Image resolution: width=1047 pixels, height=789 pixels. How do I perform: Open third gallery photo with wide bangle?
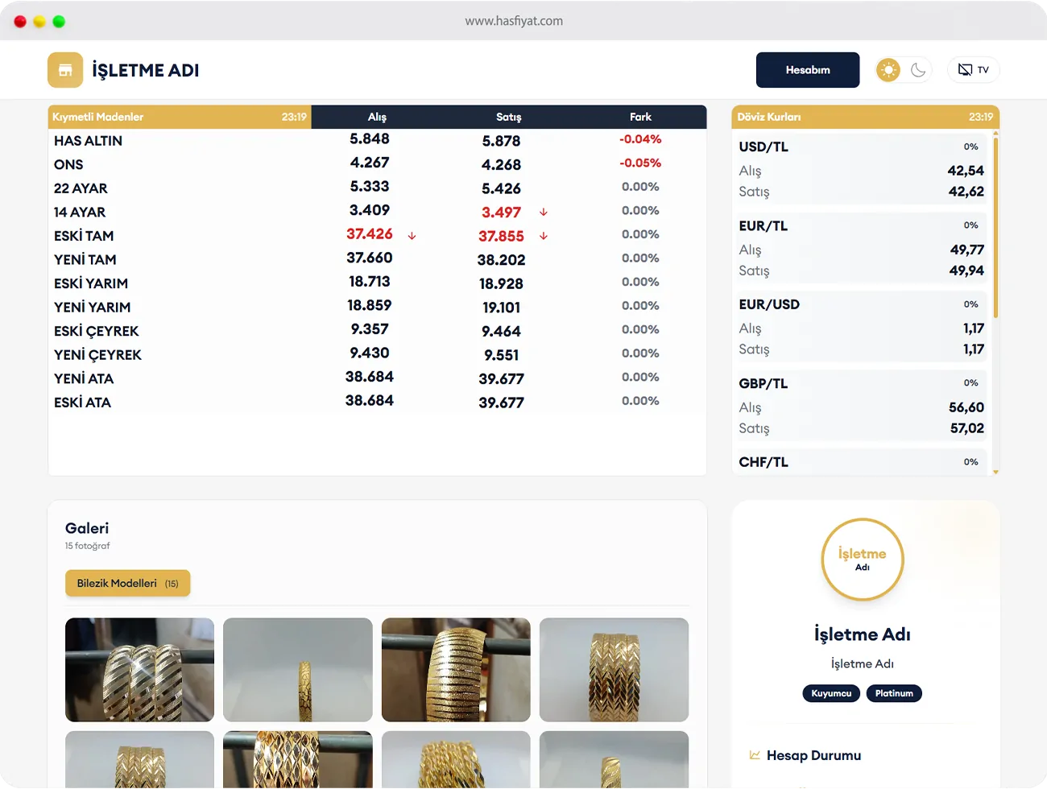point(456,670)
